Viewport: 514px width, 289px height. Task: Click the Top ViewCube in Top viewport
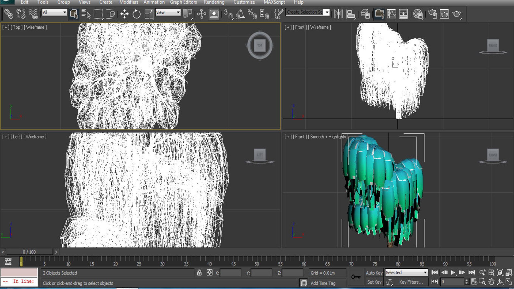260,45
